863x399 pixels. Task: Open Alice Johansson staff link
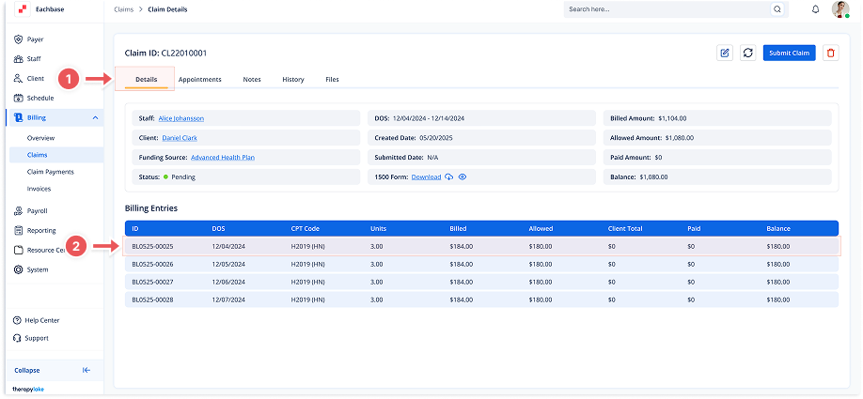(x=180, y=118)
